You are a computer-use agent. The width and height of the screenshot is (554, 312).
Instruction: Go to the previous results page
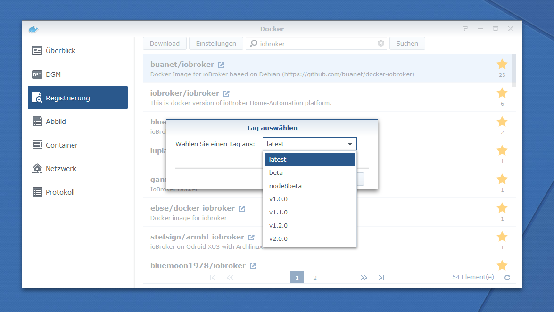click(x=230, y=278)
